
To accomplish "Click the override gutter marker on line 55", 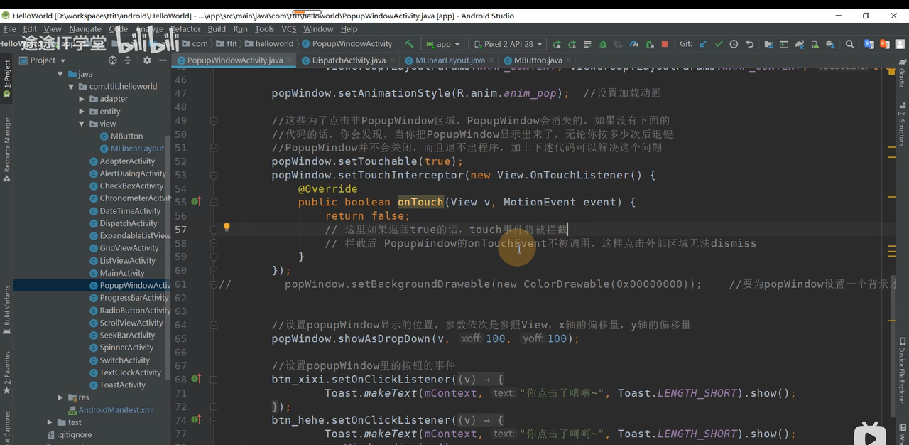I will tap(197, 202).
